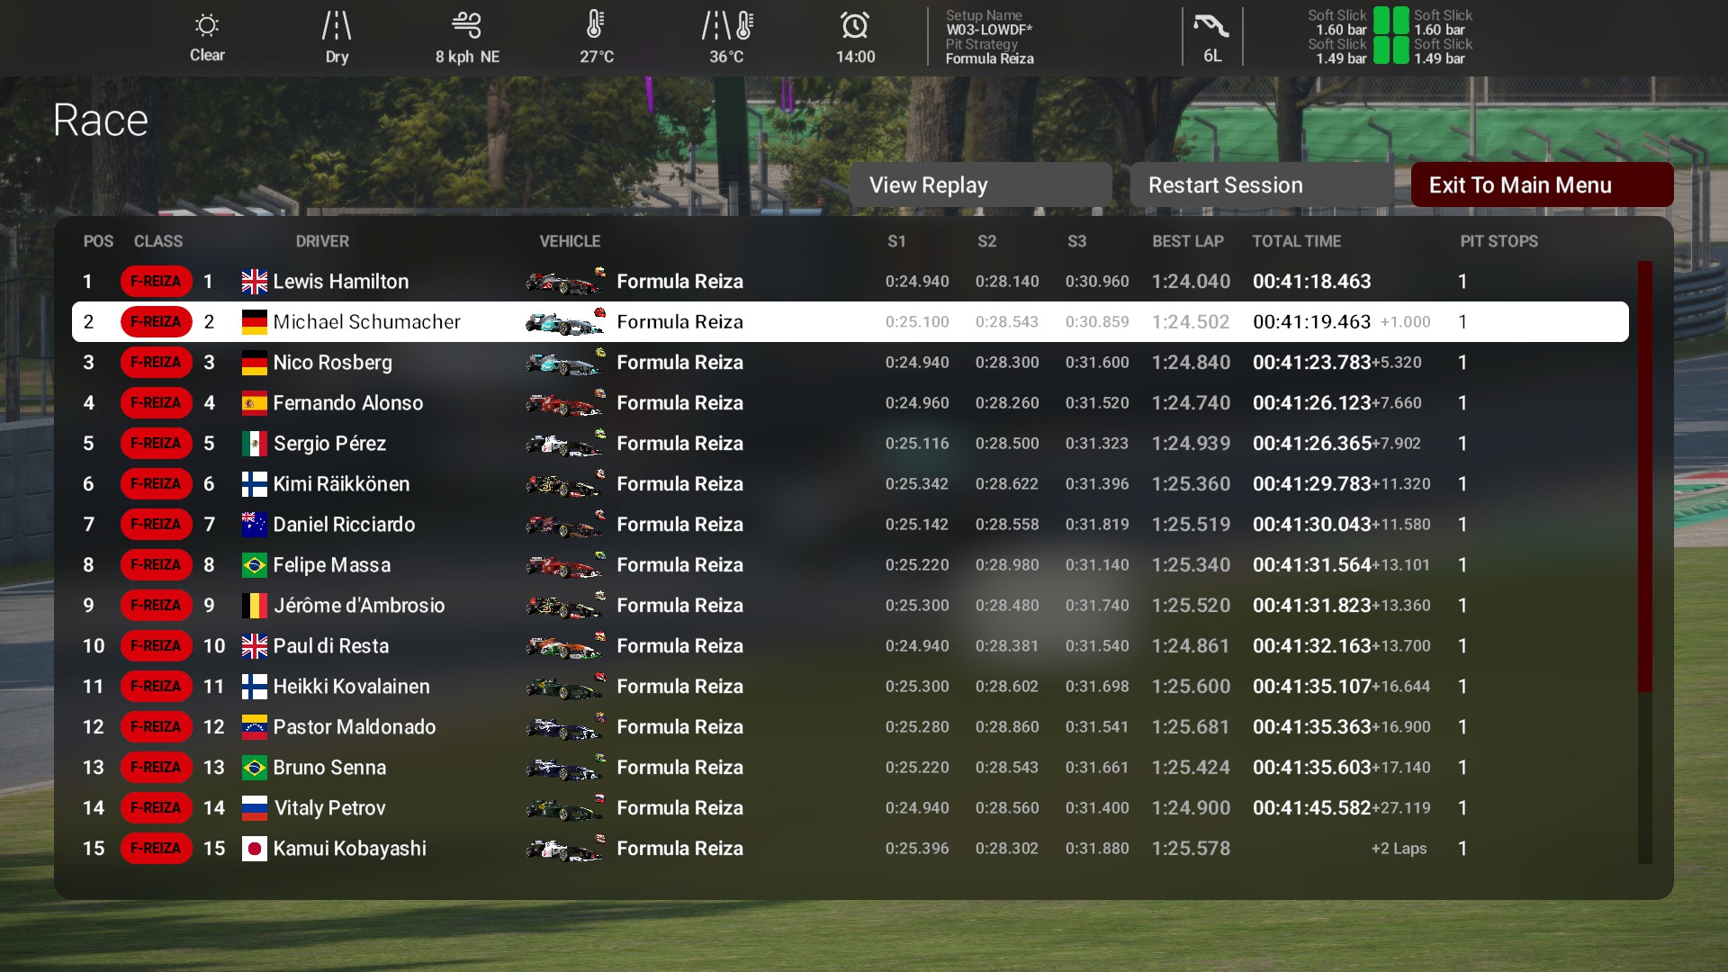
Task: Click Kamui Kobayashi's Japanese flag icon
Action: point(255,849)
